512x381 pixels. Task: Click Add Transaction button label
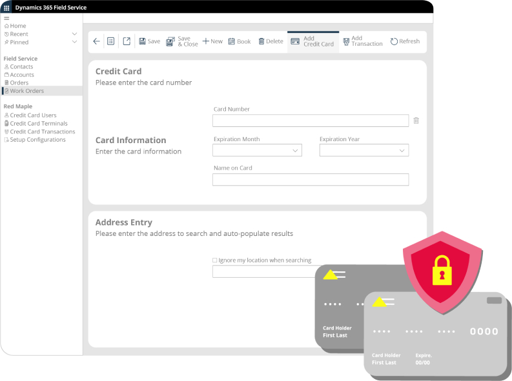click(367, 41)
